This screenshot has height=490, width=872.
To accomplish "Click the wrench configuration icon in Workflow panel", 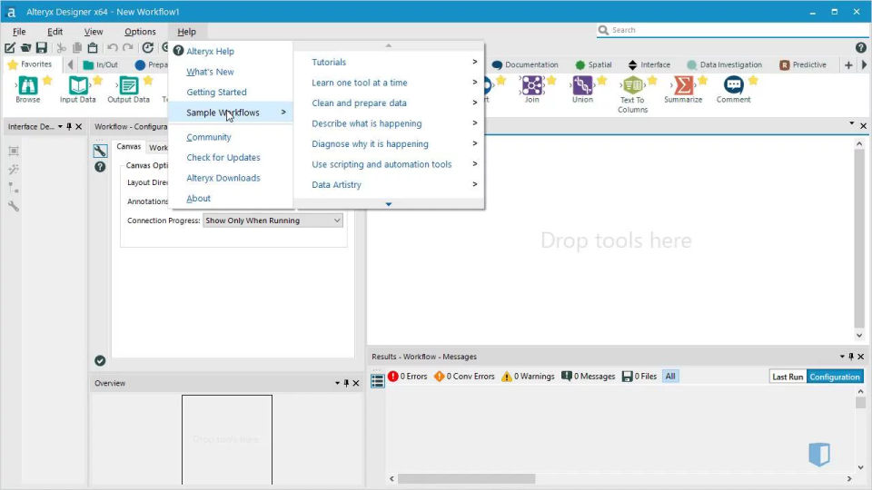I will click(100, 151).
